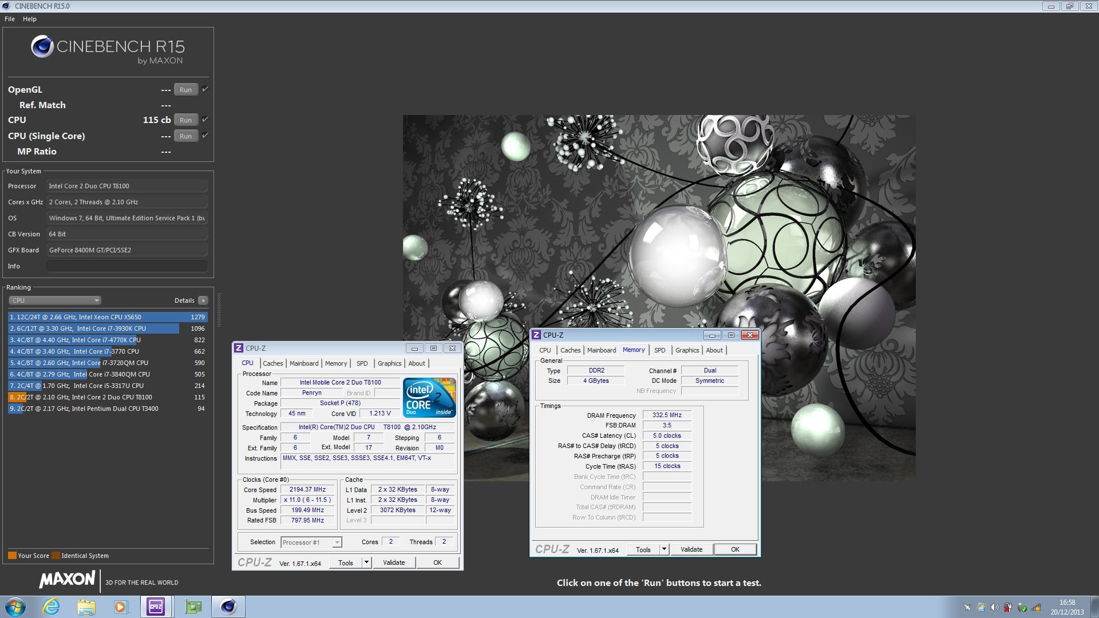Click Core Speed value 2194.37 MHz
Viewport: 1099px width, 618px height.
307,490
